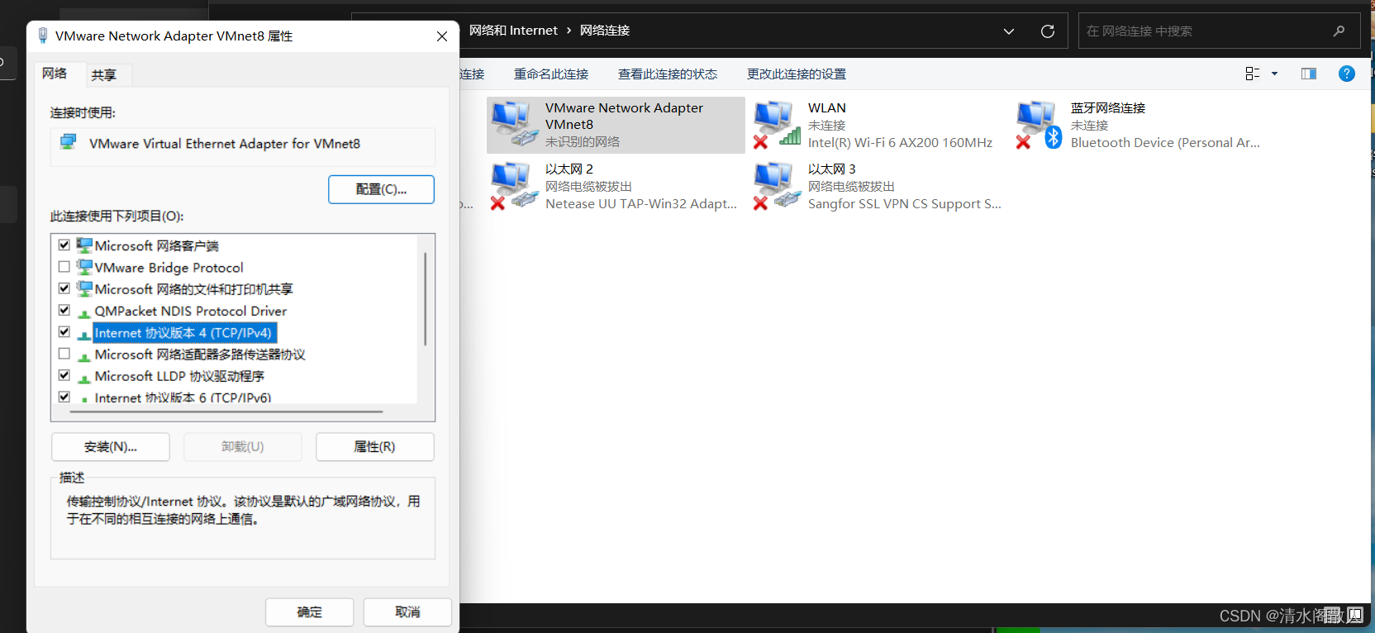Click the Microsoft 网络客户端 item icon

84,245
